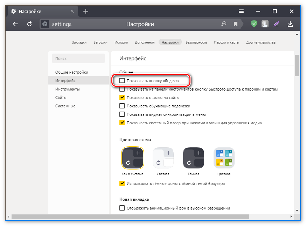
Task: Switch to the Закладки tab
Action: tap(79, 42)
